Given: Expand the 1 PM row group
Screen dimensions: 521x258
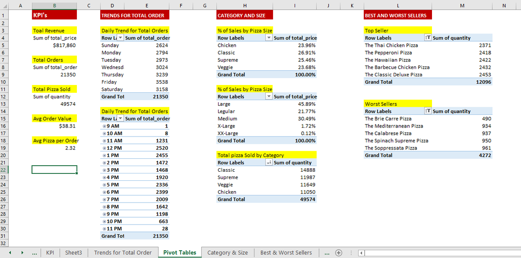Looking at the screenshot, I should (x=104, y=155).
